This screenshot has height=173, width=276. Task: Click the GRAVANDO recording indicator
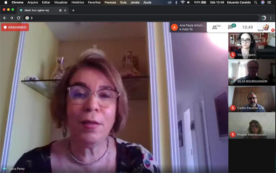coord(15,27)
